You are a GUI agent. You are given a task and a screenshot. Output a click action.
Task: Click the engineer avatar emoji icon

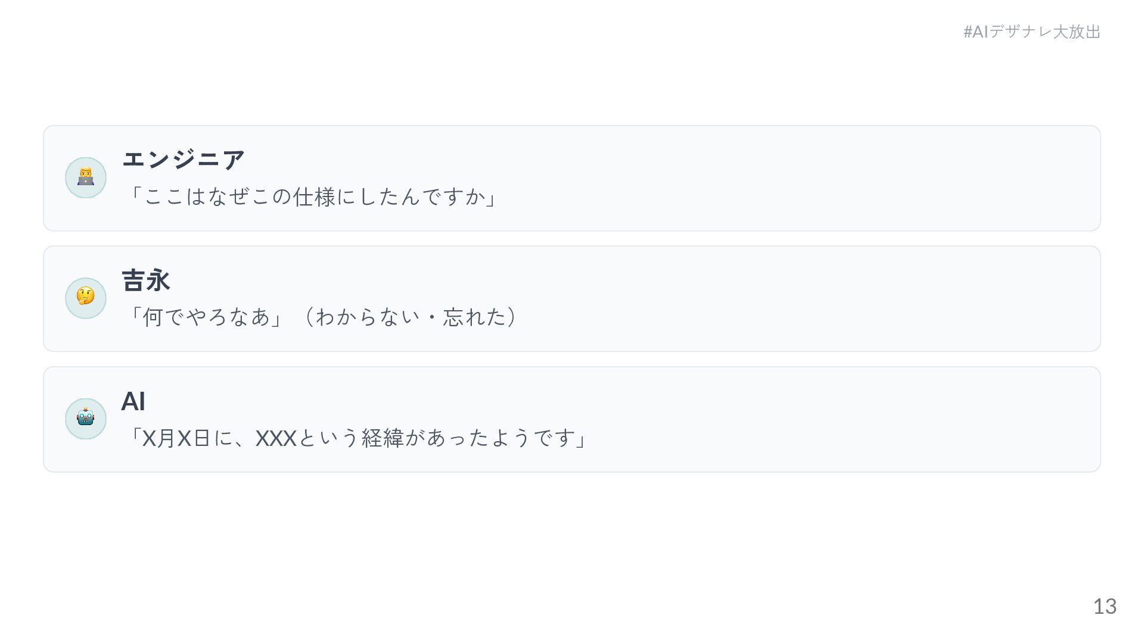tap(86, 177)
